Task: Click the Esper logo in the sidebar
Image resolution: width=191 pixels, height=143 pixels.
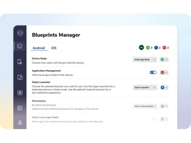Action: coord(20,33)
